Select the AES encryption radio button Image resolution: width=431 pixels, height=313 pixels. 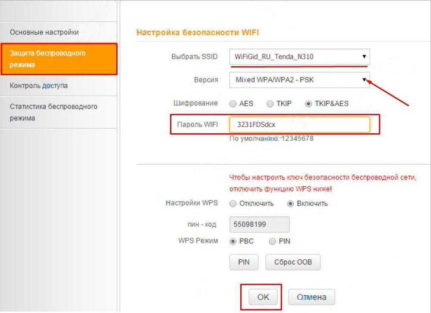233,104
